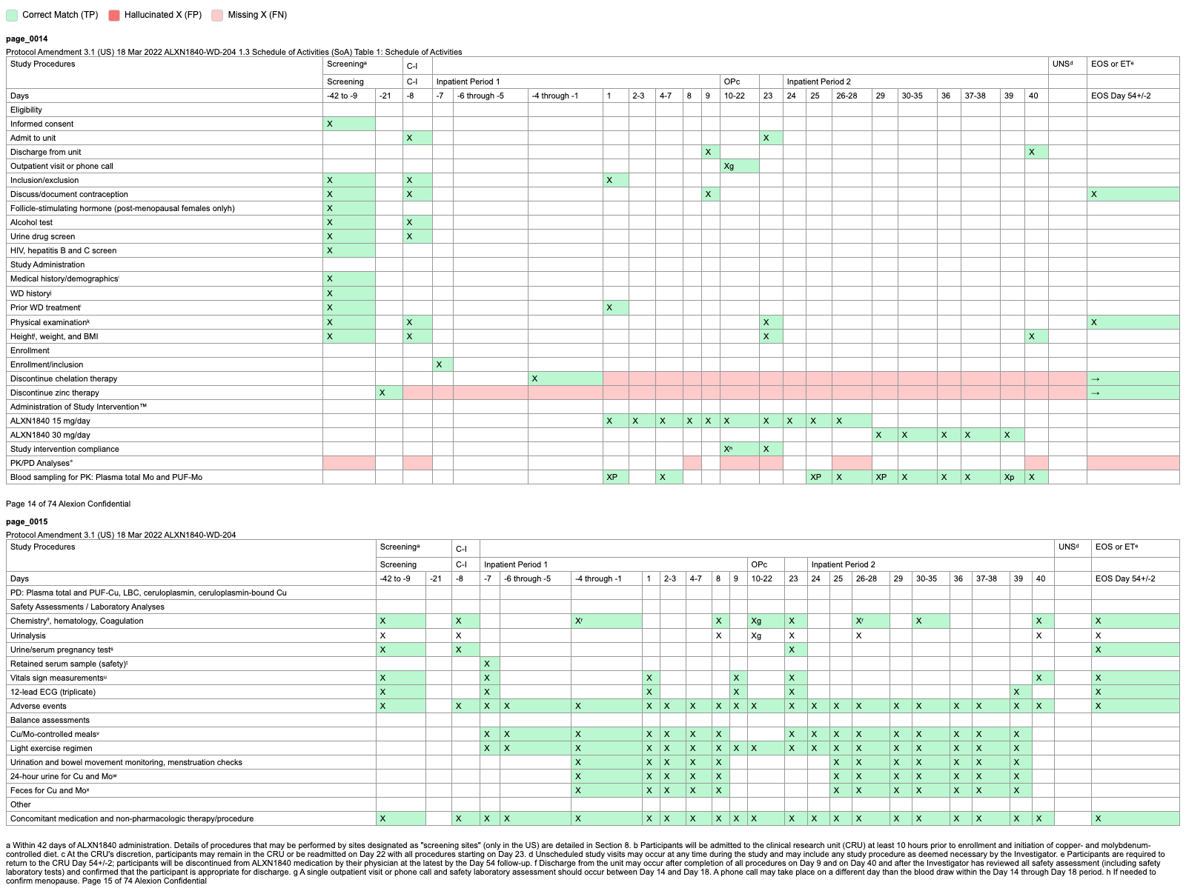Click the 'Enrollment/inclusion' row label
This screenshot has height=891, width=1186.
(47, 364)
